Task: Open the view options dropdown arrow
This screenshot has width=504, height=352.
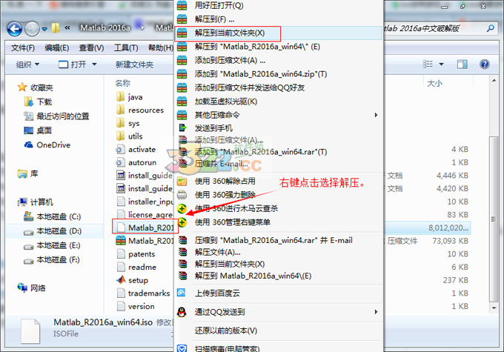Action: point(441,64)
